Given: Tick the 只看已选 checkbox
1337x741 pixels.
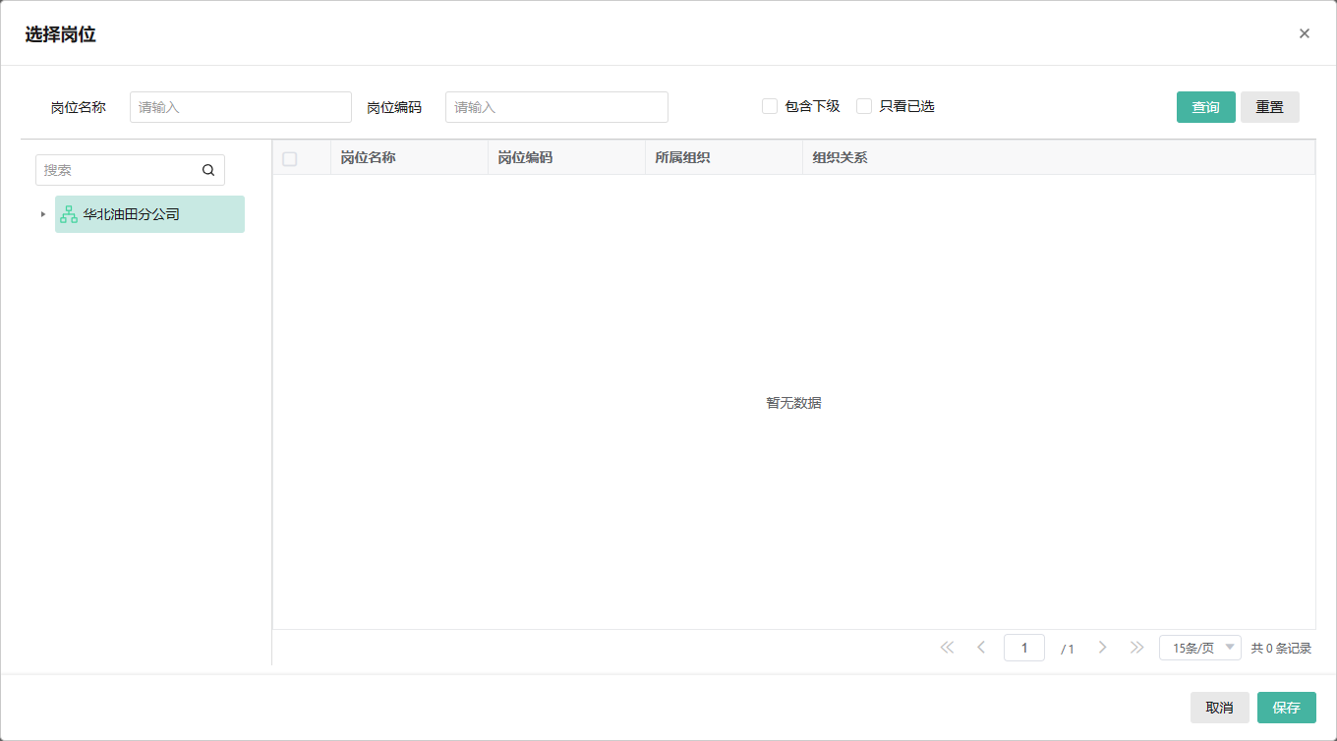Looking at the screenshot, I should pyautogui.click(x=864, y=106).
